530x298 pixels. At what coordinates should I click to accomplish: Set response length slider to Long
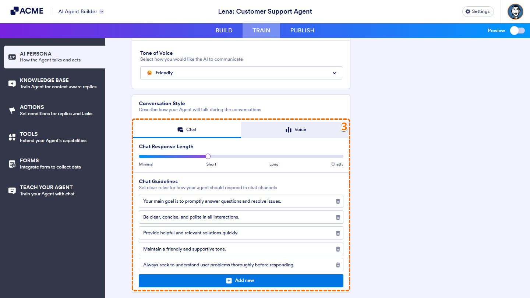tap(274, 156)
